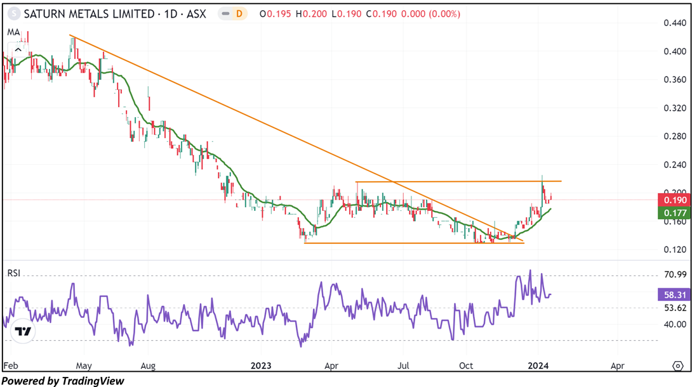The width and height of the screenshot is (692, 387).
Task: Select the MA indicator label
Action: point(13,32)
